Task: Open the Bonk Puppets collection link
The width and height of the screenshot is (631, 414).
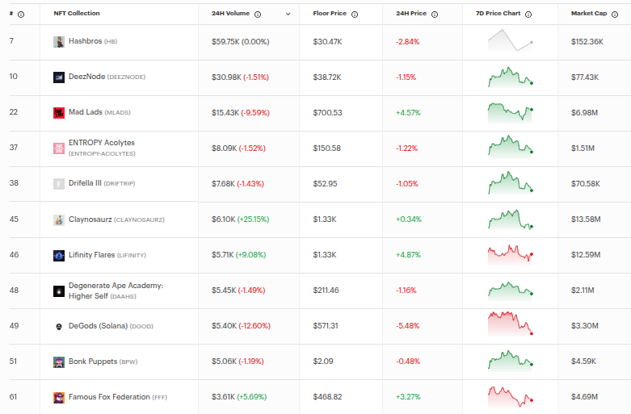Action: (103, 362)
